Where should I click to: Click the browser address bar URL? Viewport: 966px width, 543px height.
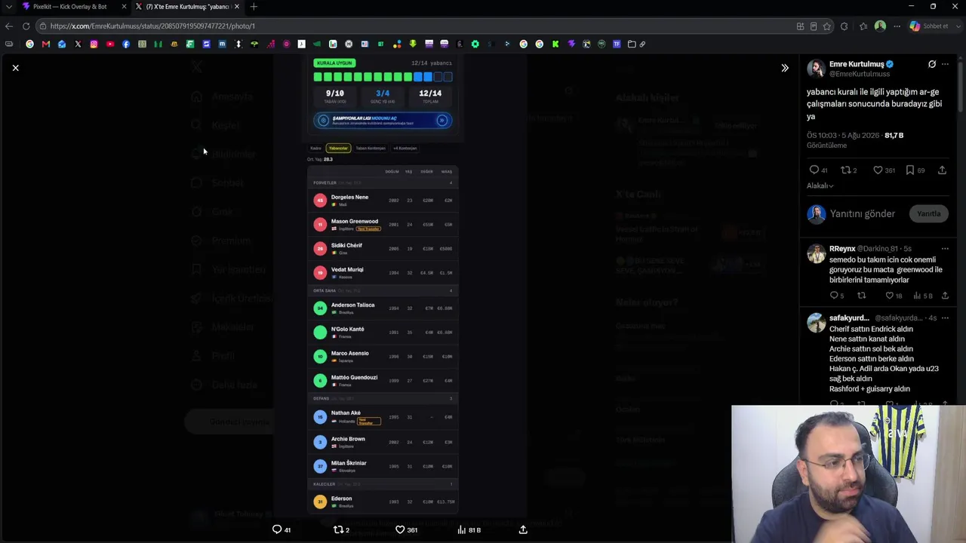152,26
